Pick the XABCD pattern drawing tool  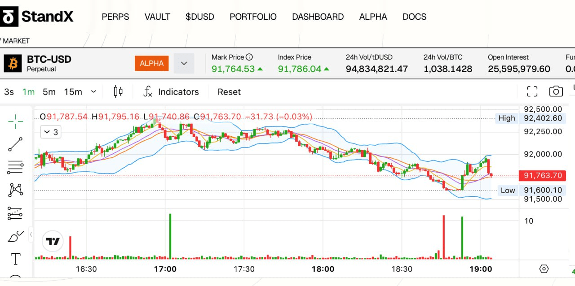click(x=15, y=190)
